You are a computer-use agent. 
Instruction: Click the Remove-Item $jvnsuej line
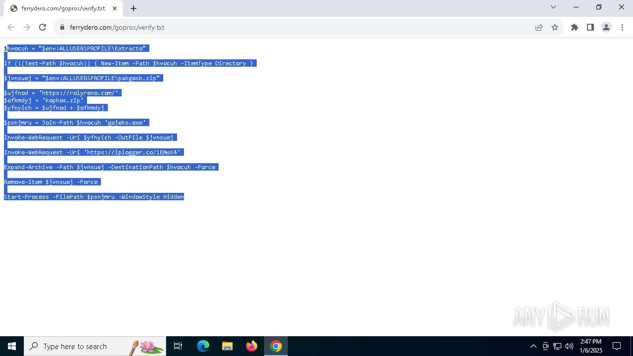52,182
